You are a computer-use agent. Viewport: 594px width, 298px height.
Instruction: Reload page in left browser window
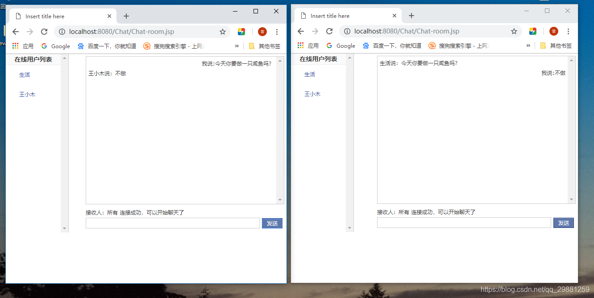pyautogui.click(x=44, y=32)
